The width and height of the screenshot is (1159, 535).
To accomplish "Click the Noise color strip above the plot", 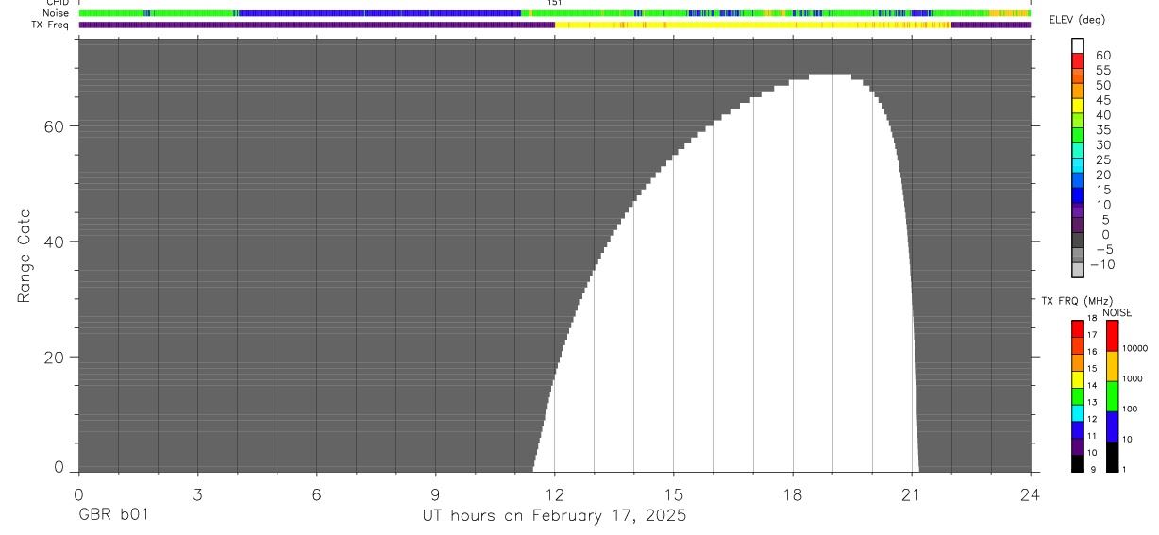I will coord(555,13).
